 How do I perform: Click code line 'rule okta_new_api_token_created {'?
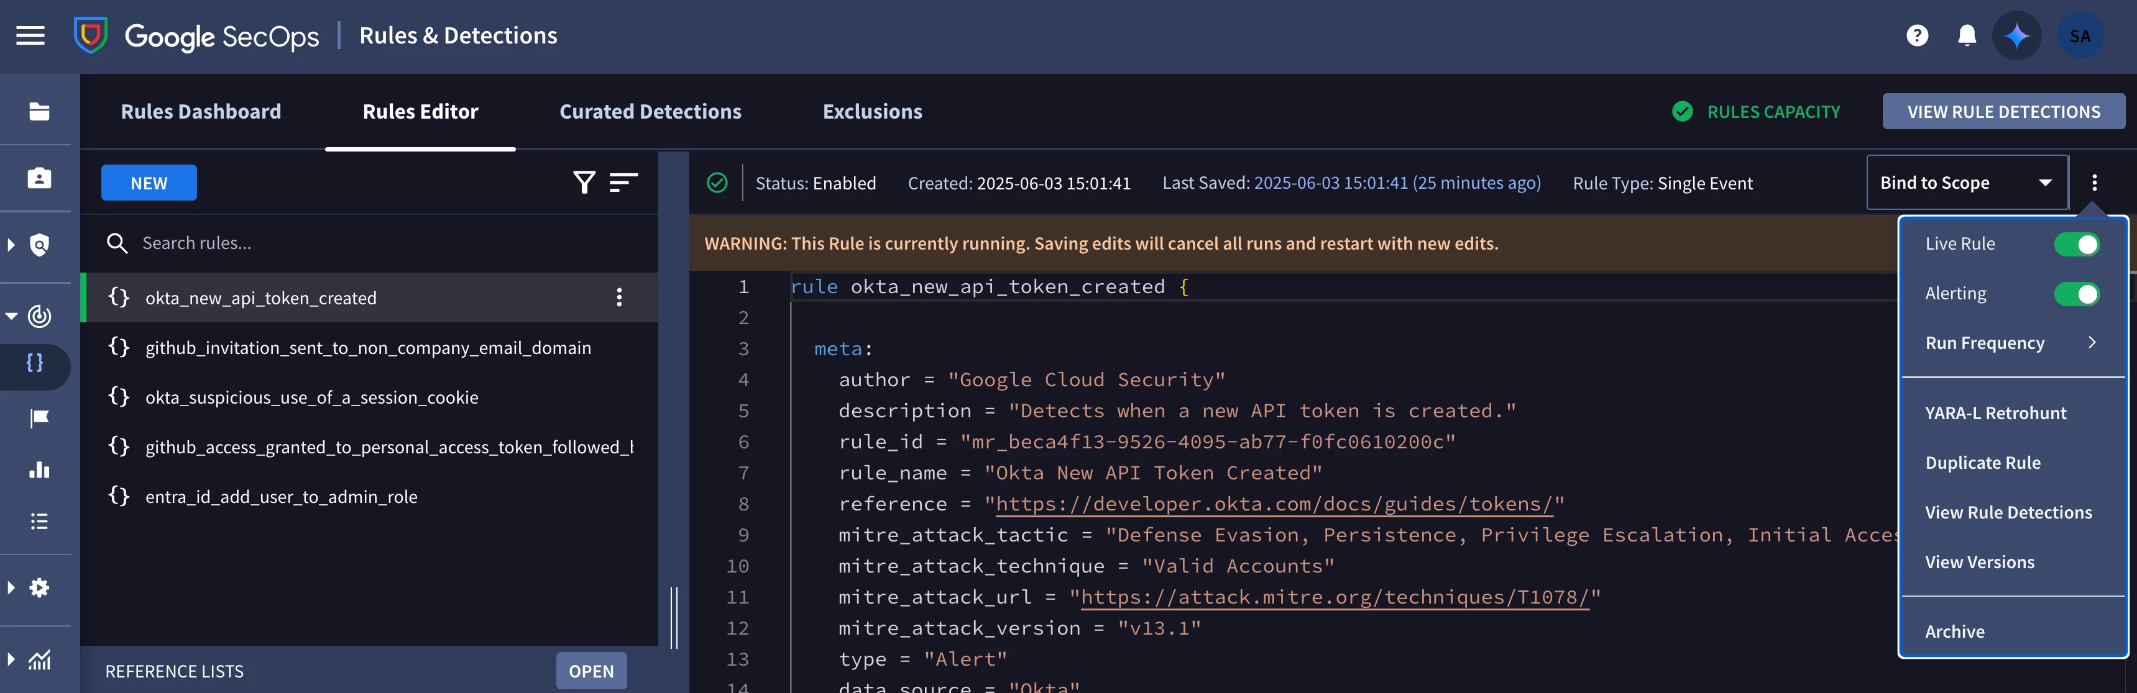click(x=990, y=287)
